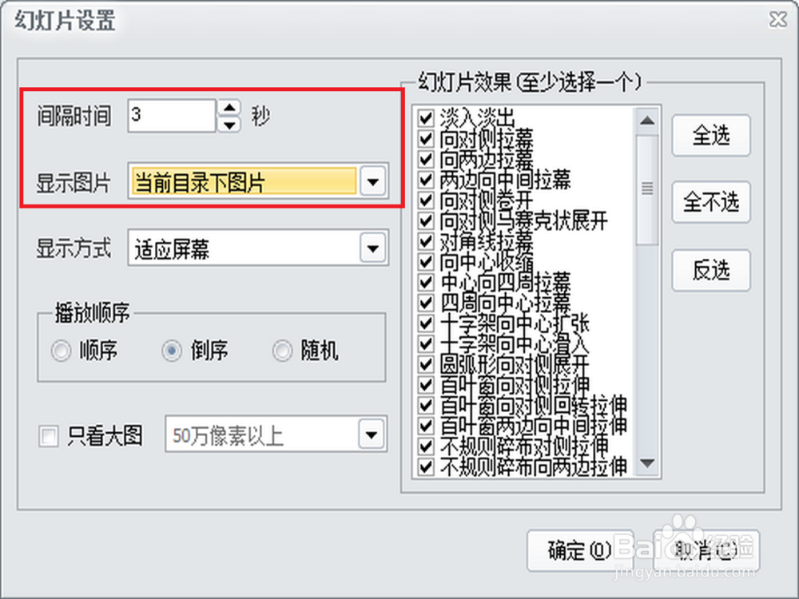799x599 pixels.
Task: Click the interval time input field
Action: (x=172, y=116)
